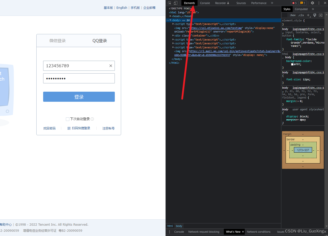Open Network request blocking drawer tab
The height and width of the screenshot is (236, 328).
(x=204, y=232)
